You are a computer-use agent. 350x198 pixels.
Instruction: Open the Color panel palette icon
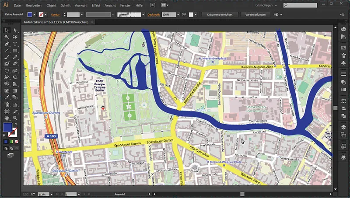click(x=343, y=29)
